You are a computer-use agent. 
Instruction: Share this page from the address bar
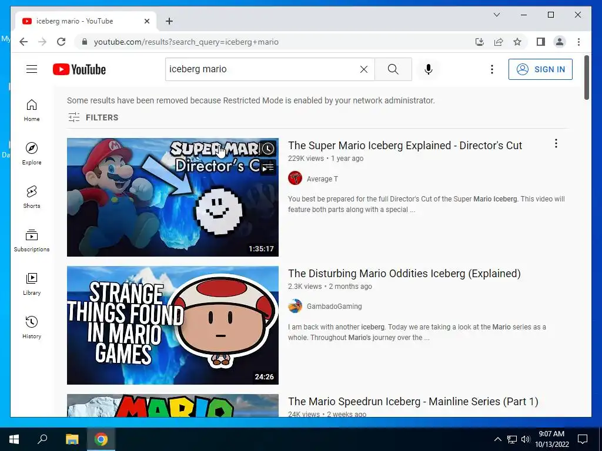(499, 42)
